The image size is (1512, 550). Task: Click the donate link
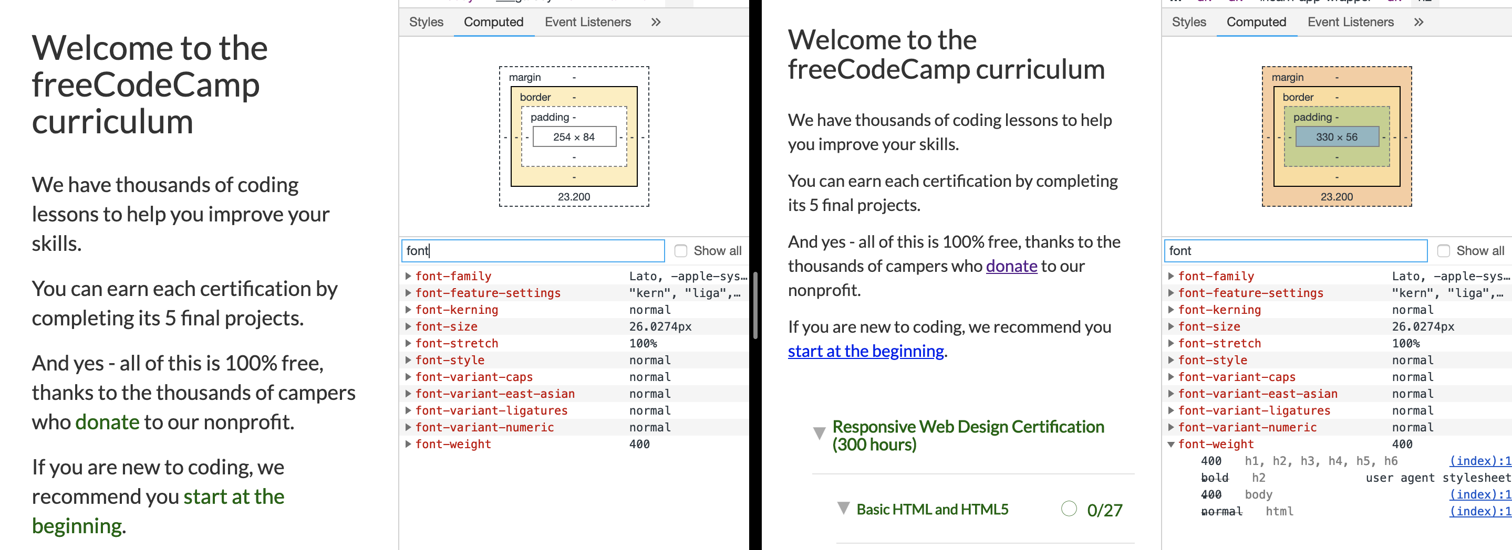[1011, 266]
